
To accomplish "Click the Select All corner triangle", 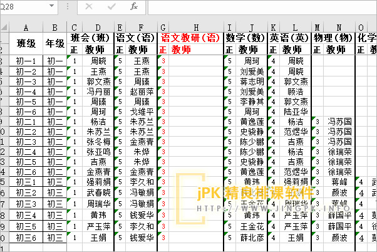I will point(4,27).
